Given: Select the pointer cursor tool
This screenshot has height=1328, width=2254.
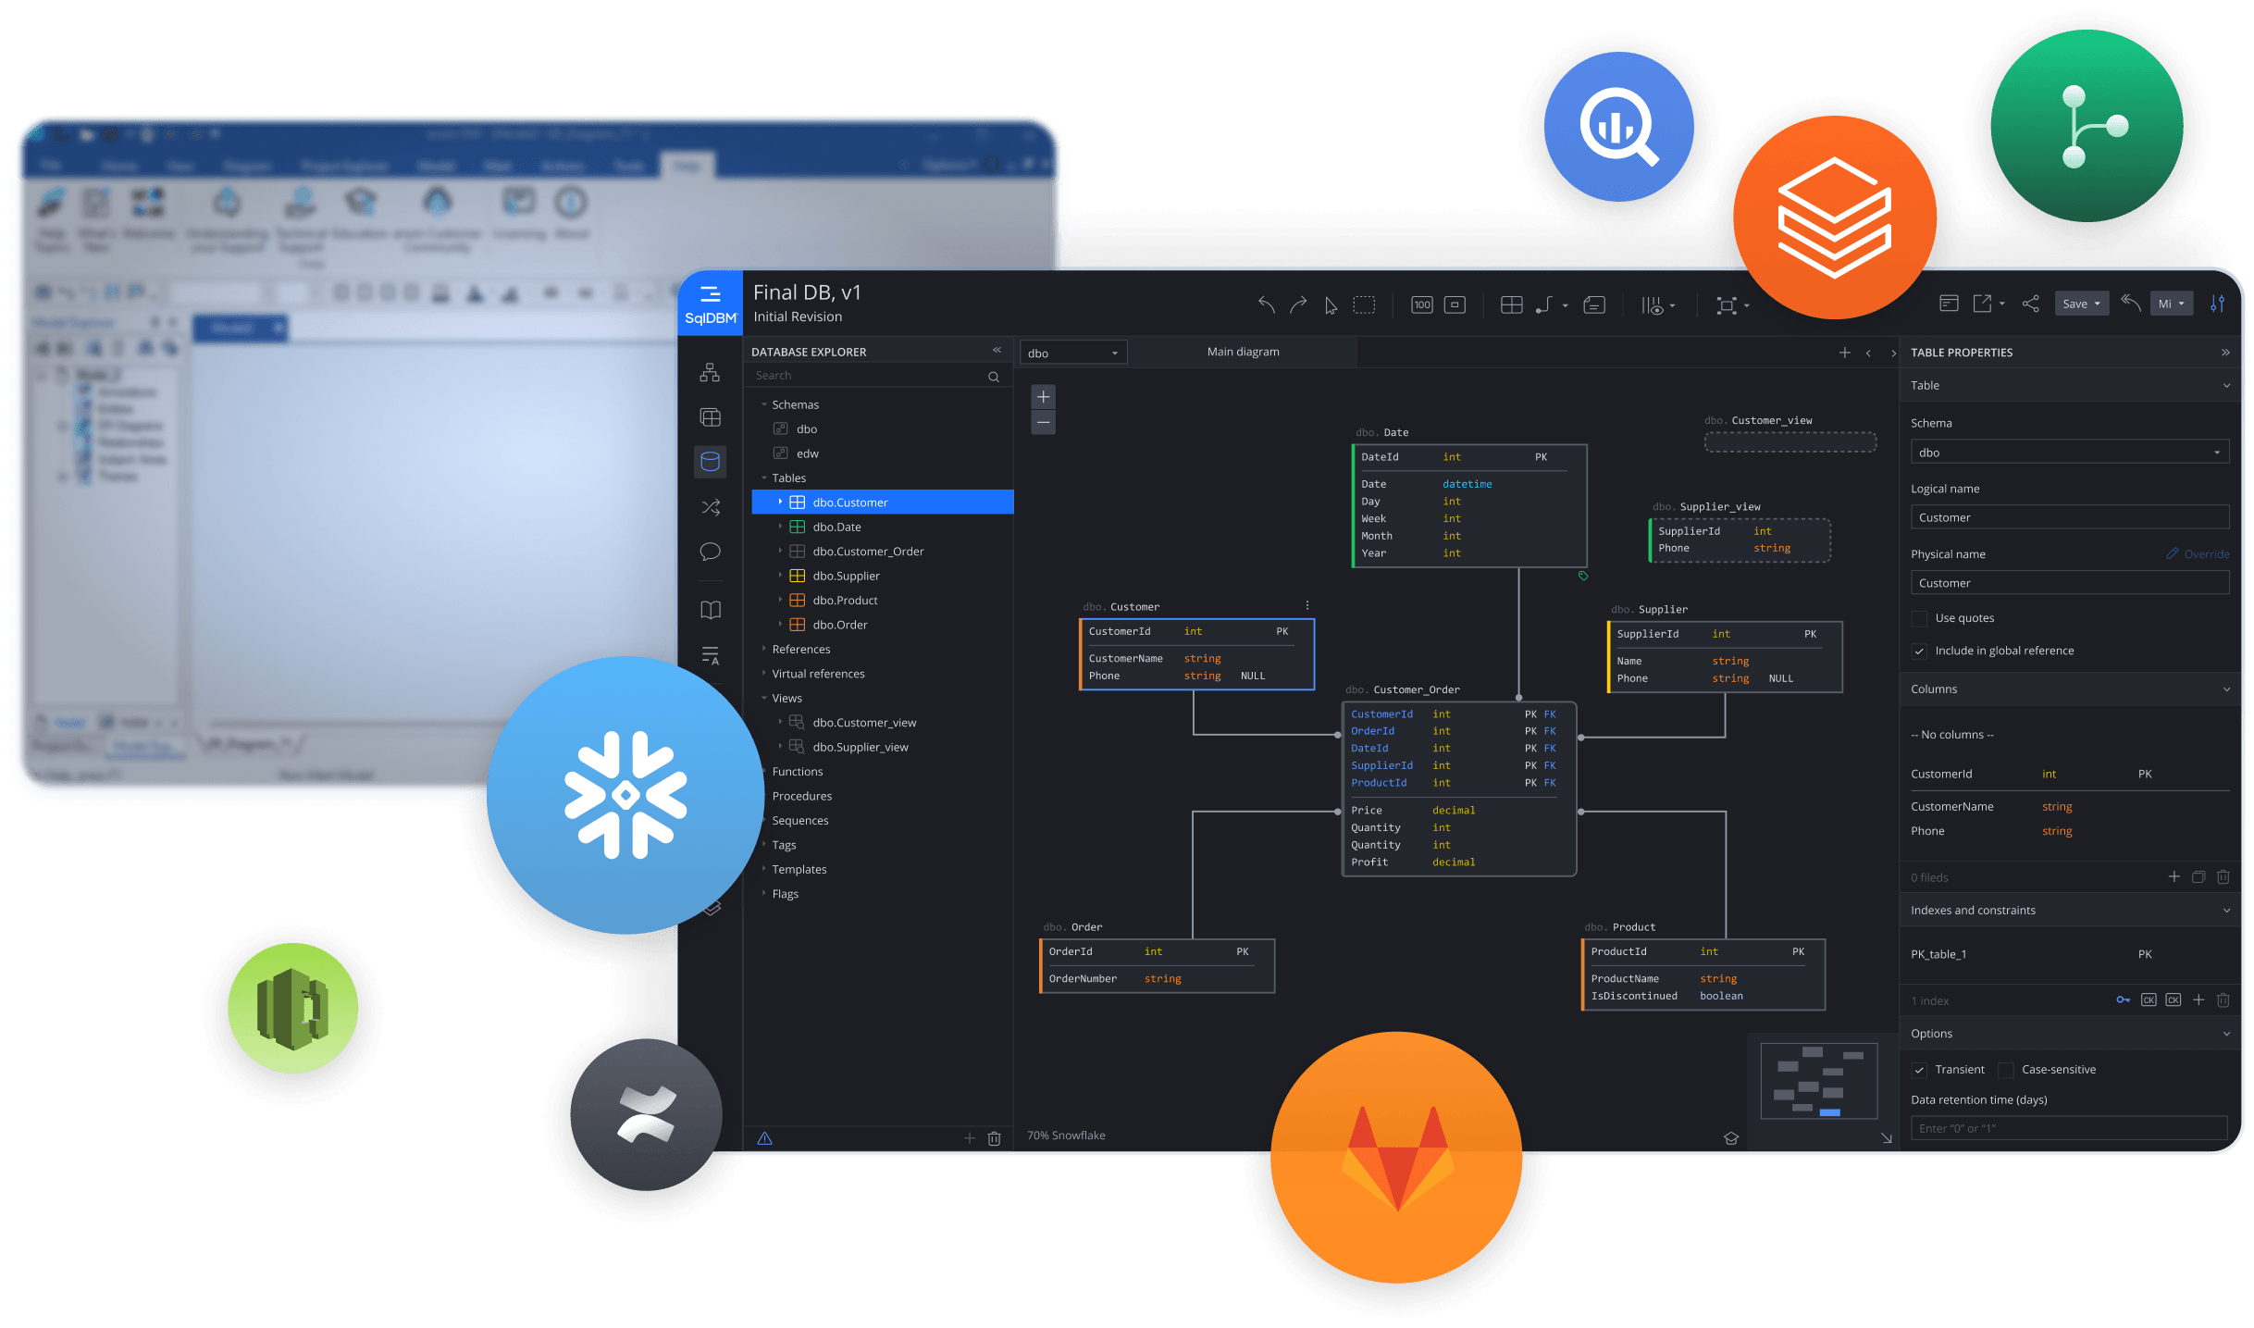Looking at the screenshot, I should pos(1331,305).
